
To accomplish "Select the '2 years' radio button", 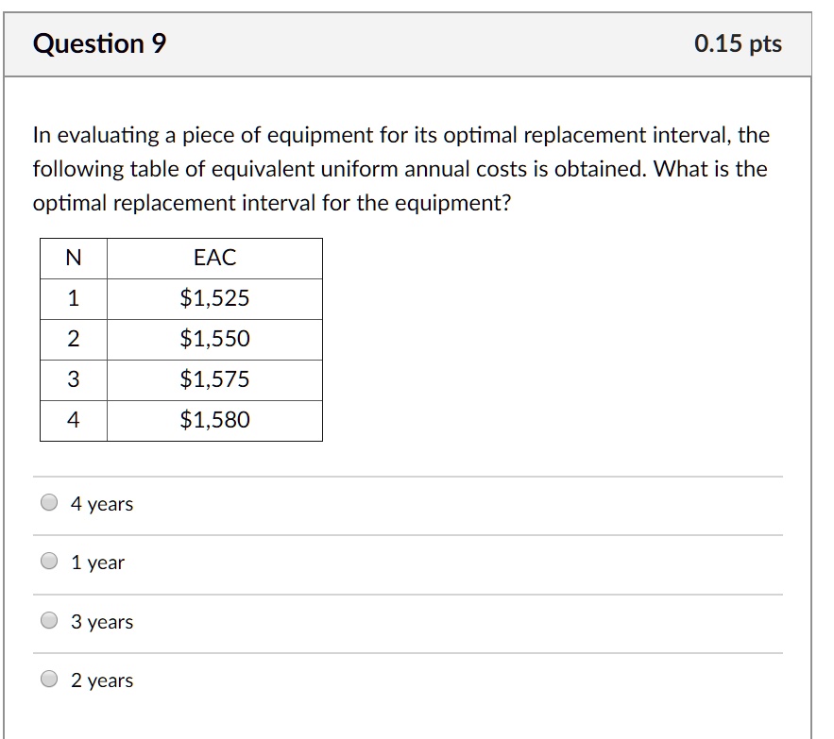I will tap(48, 680).
